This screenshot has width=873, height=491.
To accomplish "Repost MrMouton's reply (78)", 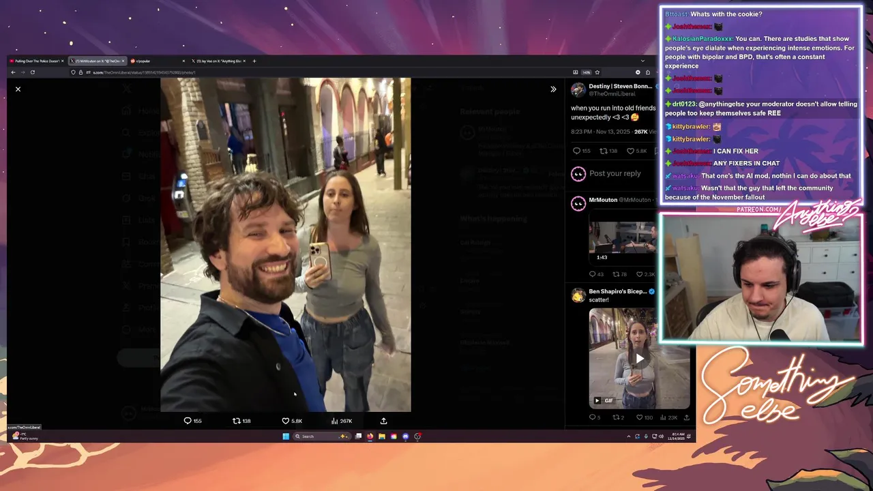I will [620, 274].
